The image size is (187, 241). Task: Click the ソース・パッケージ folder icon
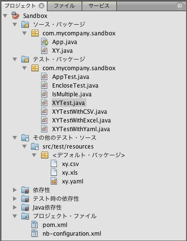coord(25,24)
